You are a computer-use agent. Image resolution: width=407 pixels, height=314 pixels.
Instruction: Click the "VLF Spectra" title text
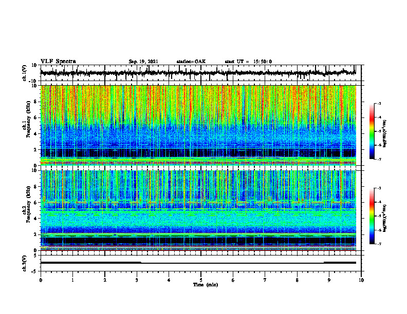pyautogui.click(x=58, y=62)
